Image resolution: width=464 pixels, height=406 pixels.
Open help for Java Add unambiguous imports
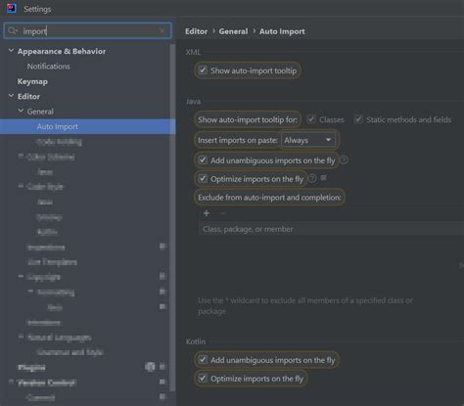(344, 160)
